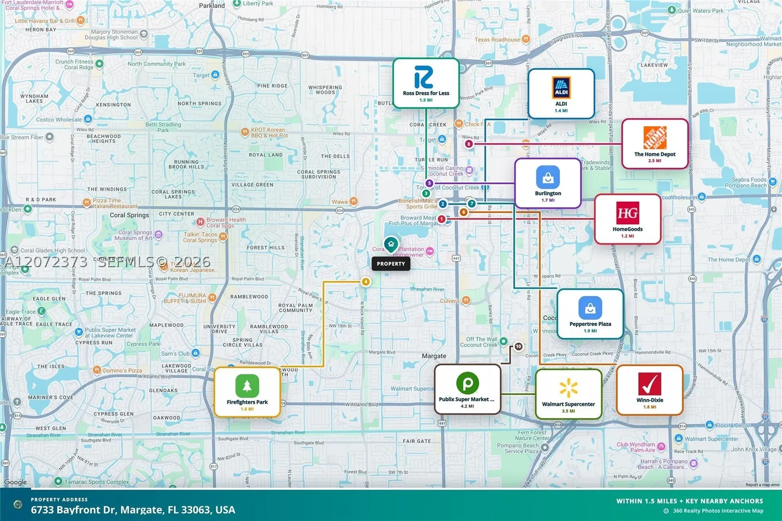Click the Pizza Time Italian Restaurant pin

pos(86,203)
